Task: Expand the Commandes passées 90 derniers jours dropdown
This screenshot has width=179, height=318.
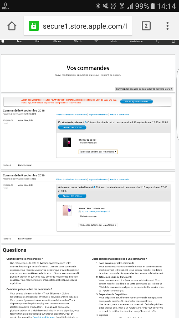Action: 144,89
